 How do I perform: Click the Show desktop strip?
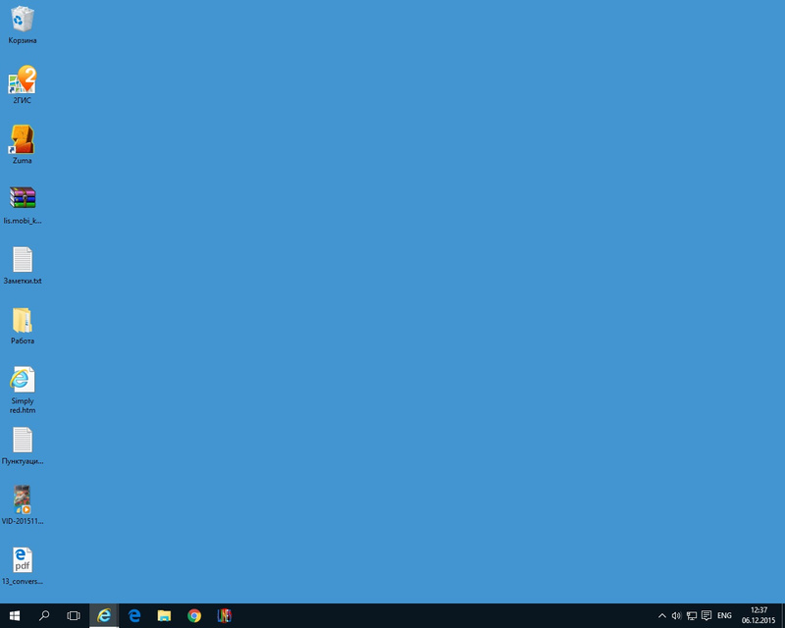pos(783,615)
